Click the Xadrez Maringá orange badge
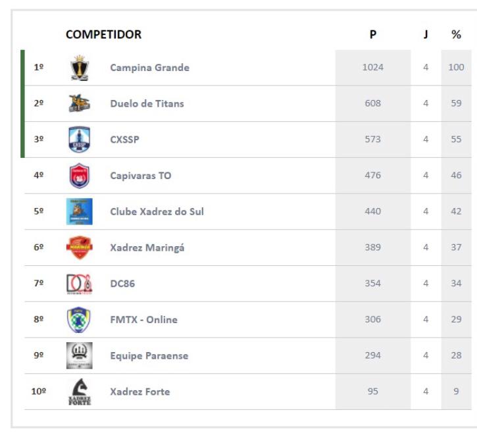The height and width of the screenshot is (435, 477). [x=80, y=247]
